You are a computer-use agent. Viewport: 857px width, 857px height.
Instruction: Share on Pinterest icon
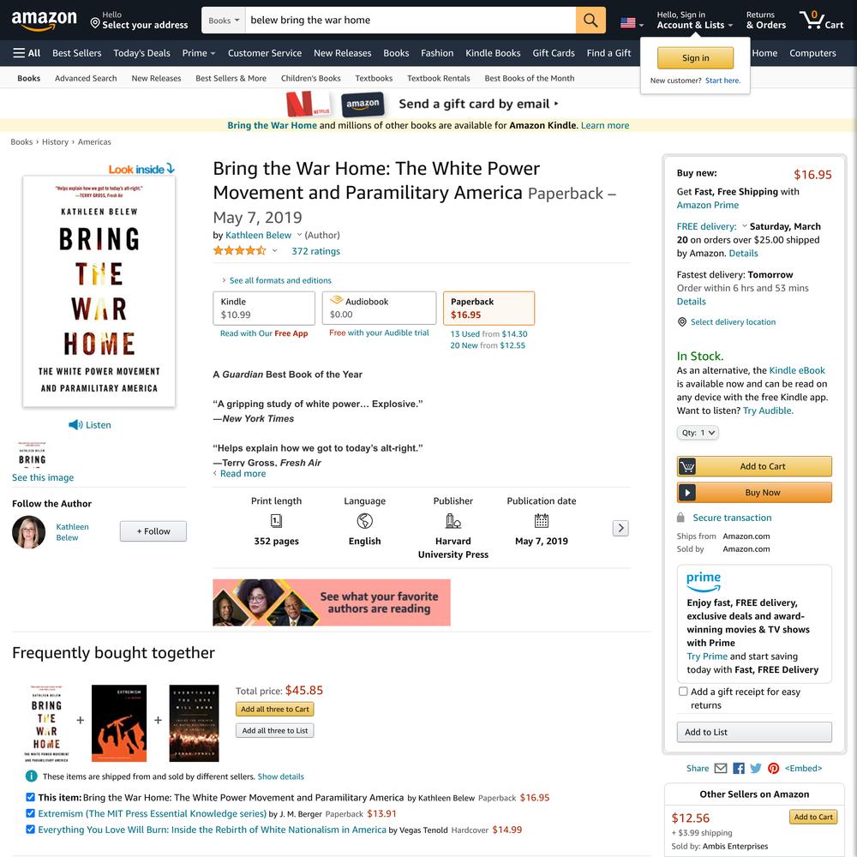tap(773, 768)
